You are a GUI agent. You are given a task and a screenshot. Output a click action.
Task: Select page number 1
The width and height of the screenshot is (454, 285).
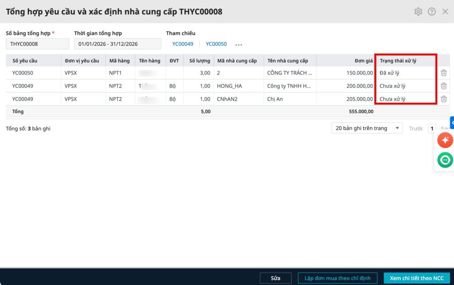click(432, 129)
